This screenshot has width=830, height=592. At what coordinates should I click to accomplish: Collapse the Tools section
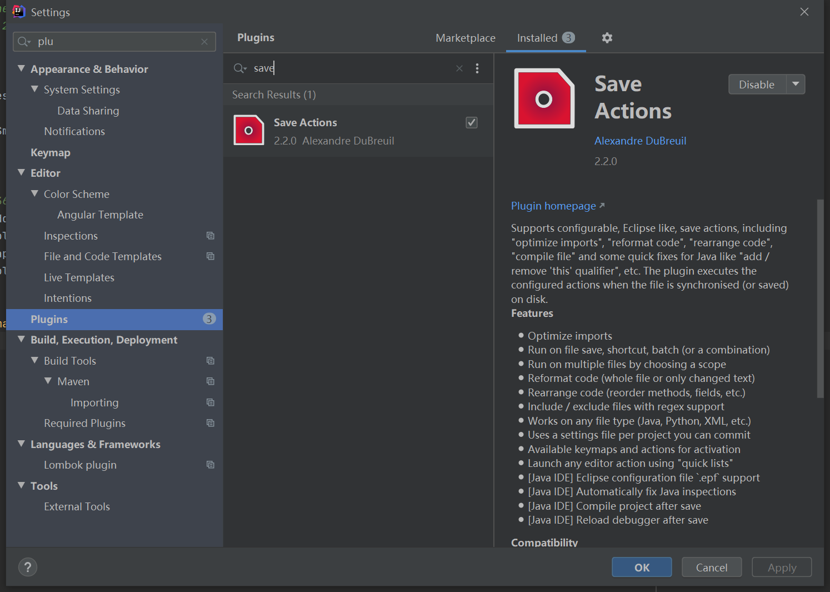tap(22, 486)
